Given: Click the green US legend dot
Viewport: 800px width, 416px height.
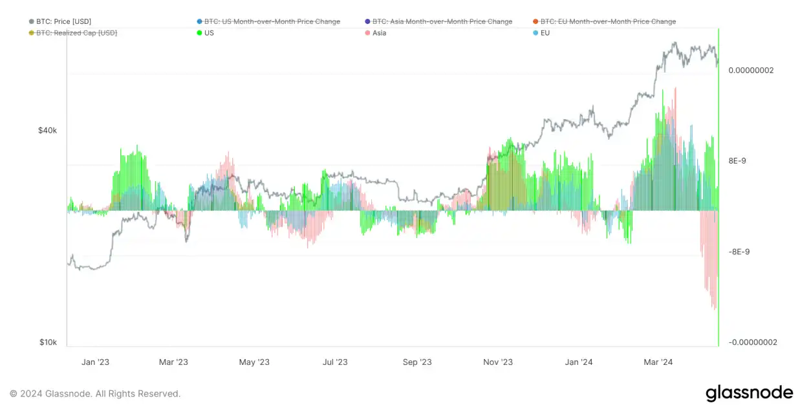Looking at the screenshot, I should pos(200,33).
